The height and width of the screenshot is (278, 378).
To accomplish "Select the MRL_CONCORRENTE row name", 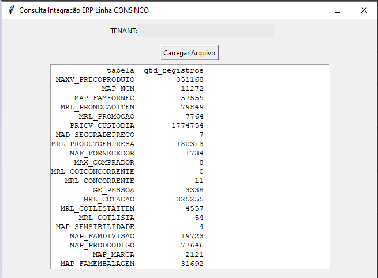I will 100,181.
